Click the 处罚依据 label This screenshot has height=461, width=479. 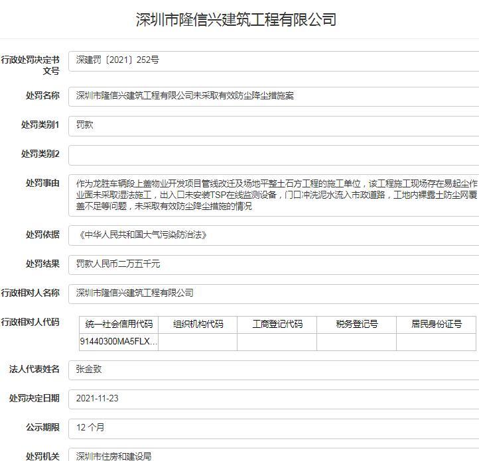pyautogui.click(x=42, y=234)
